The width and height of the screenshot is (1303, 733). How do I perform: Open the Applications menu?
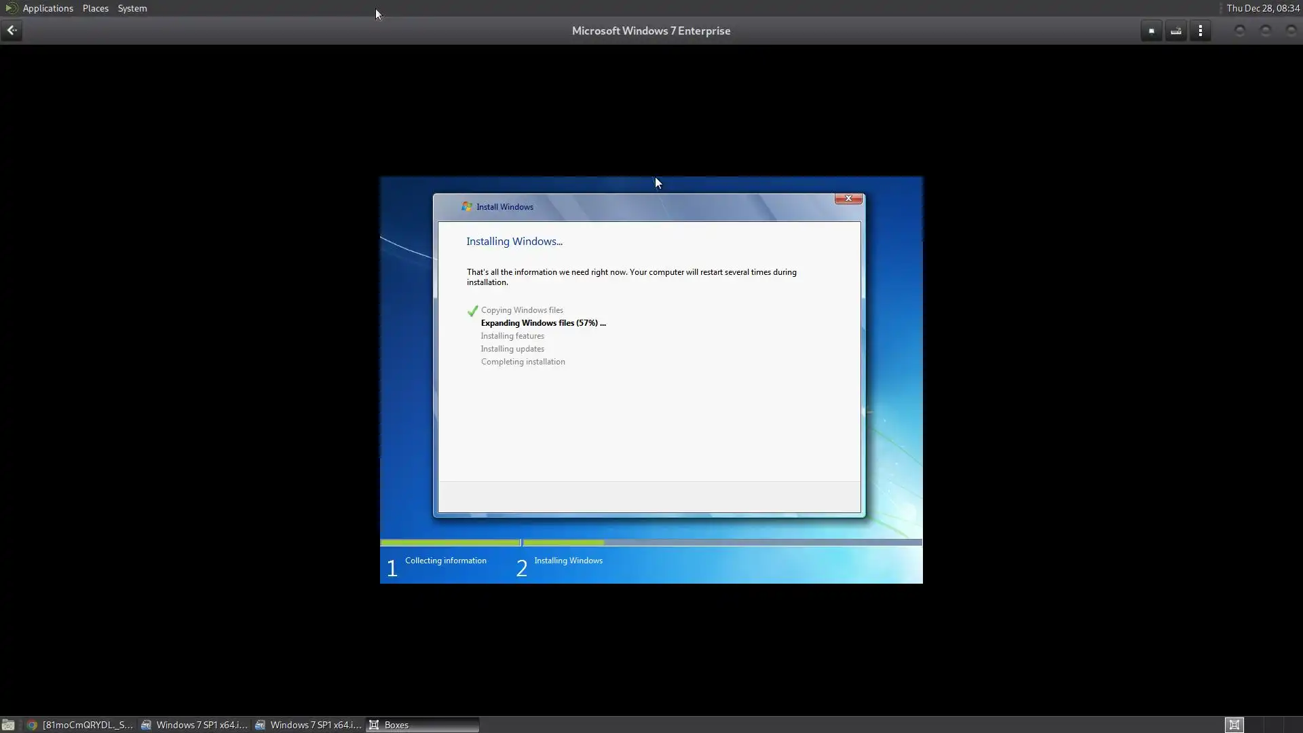tap(48, 8)
